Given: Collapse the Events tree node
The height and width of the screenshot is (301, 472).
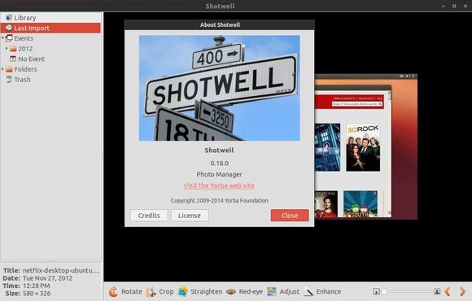Looking at the screenshot, I should point(2,38).
